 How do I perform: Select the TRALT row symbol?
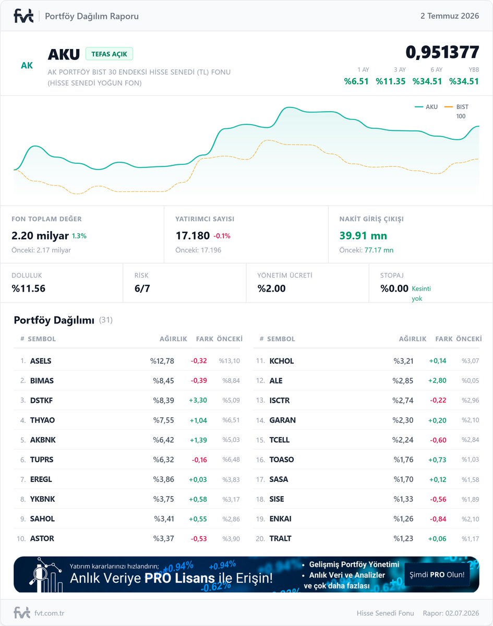coord(281,538)
